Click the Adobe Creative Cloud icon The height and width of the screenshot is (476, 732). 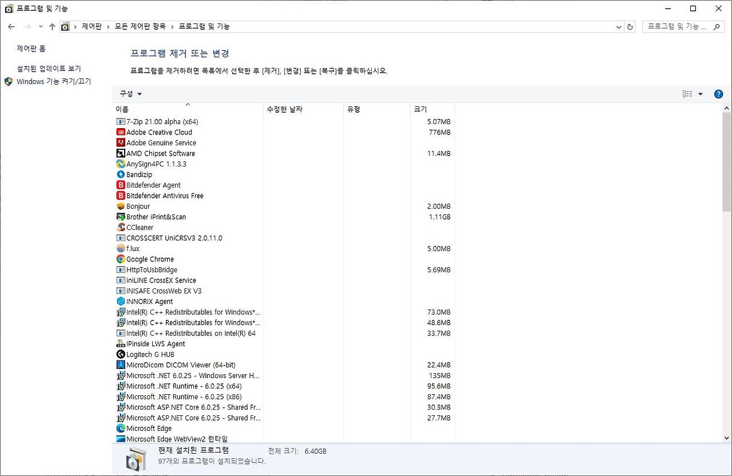[x=121, y=132]
